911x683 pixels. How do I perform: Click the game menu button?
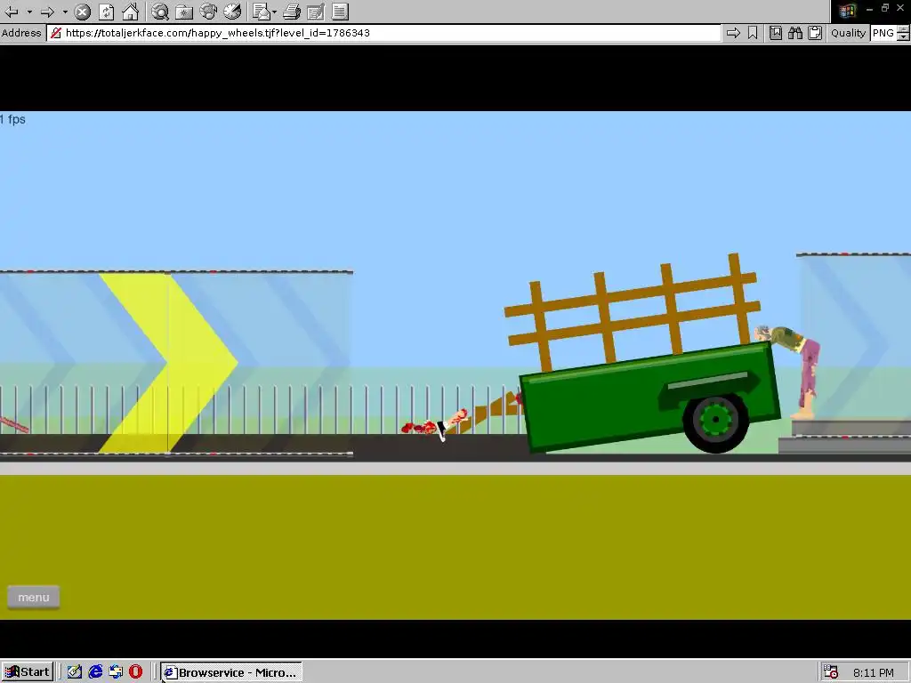coord(34,597)
